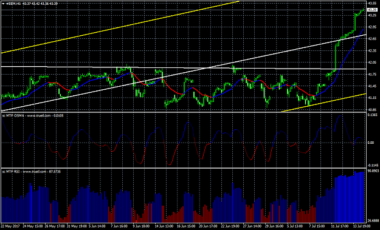380x230 pixels.
Task: Select the 0.00 OSMA zero level label
Action: coord(371,143)
